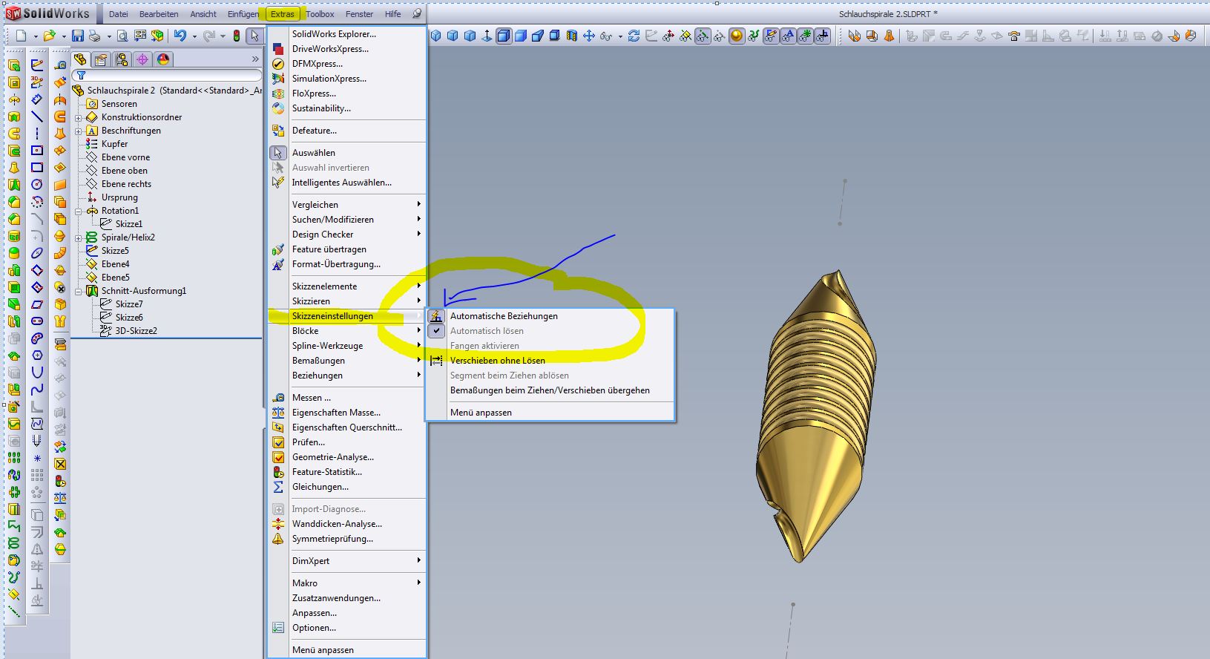
Task: Select the Straight Slot sketch tool
Action: point(37,321)
